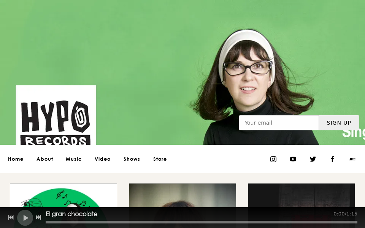The height and width of the screenshot is (228, 365).
Task: Skip to the next track
Action: (x=38, y=217)
